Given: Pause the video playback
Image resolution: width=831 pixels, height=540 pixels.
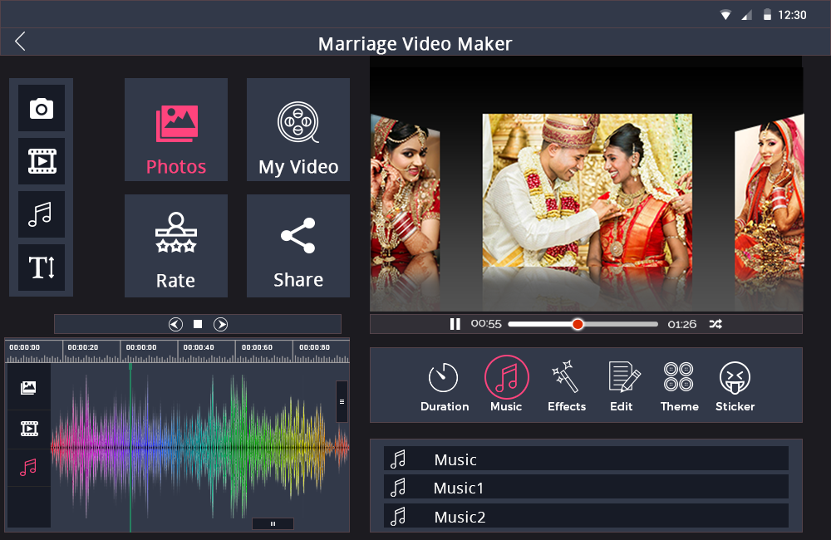Looking at the screenshot, I should click(x=455, y=324).
